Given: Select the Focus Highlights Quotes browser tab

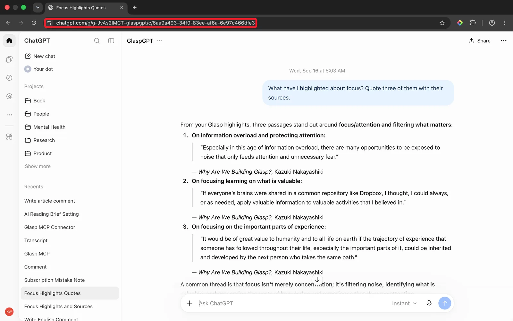Looking at the screenshot, I should coord(86,8).
